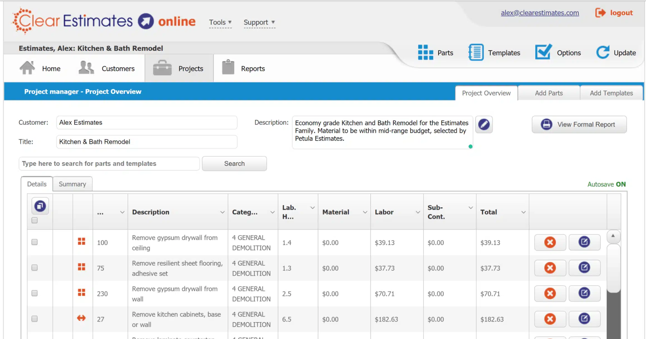The height and width of the screenshot is (339, 646).
Task: Click the logout icon
Action: [x=600, y=13]
